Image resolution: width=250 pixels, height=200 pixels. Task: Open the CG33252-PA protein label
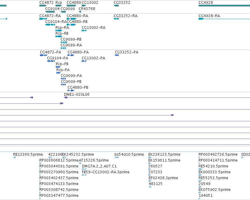pyautogui.click(x=127, y=52)
